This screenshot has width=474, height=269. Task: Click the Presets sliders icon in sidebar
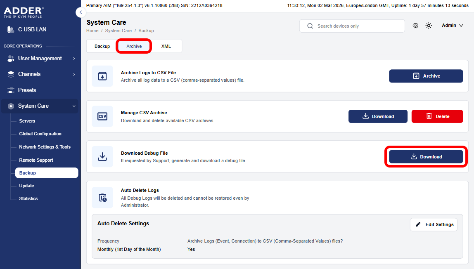[x=11, y=90]
